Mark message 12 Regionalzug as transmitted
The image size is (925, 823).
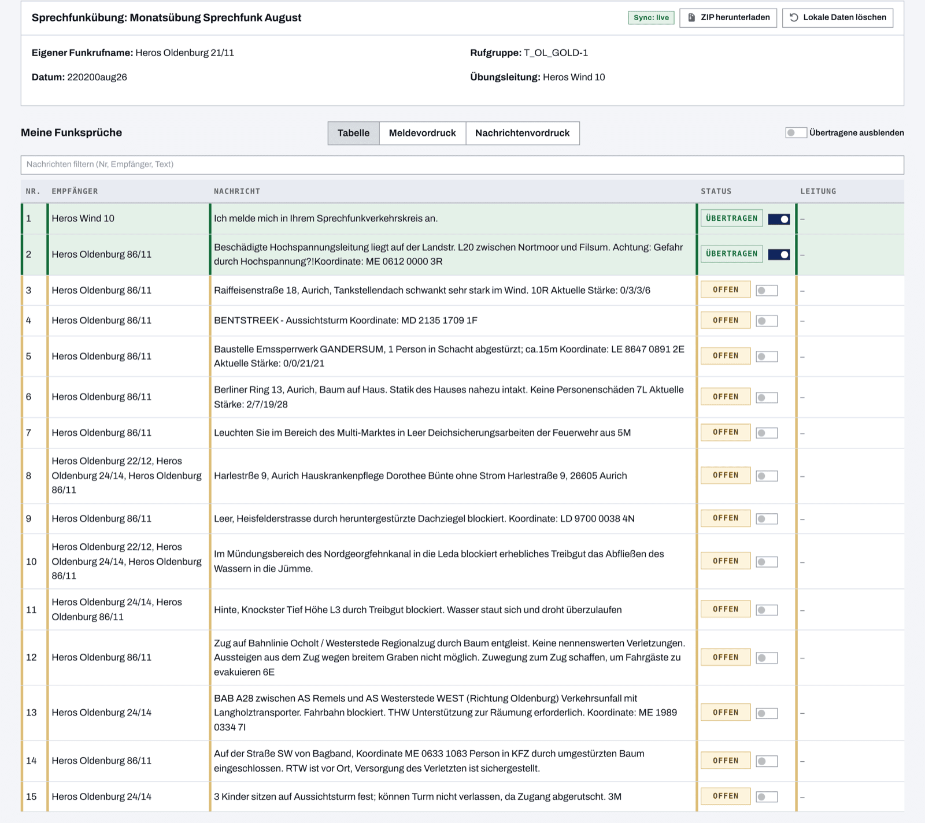tap(767, 658)
